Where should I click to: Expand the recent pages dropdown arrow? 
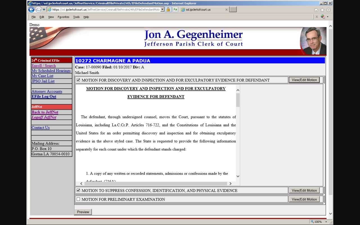click(44, 10)
